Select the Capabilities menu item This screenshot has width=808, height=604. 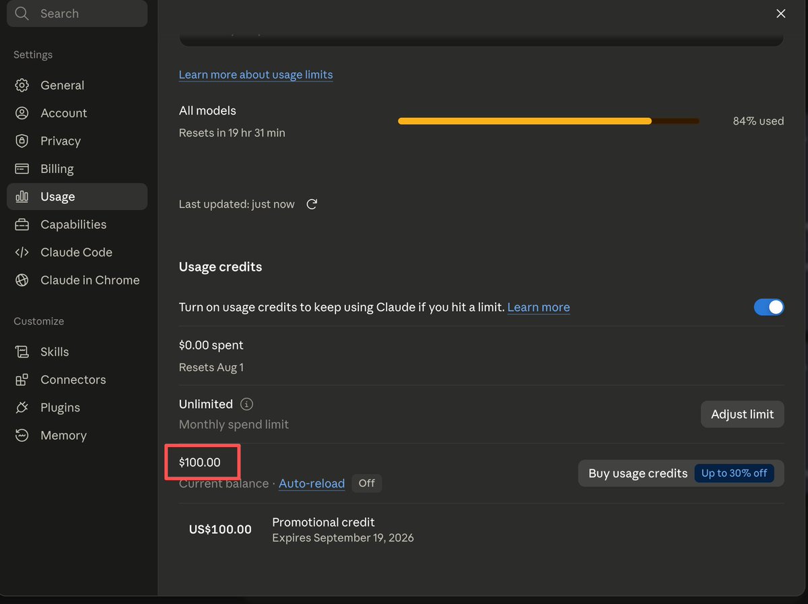77,224
